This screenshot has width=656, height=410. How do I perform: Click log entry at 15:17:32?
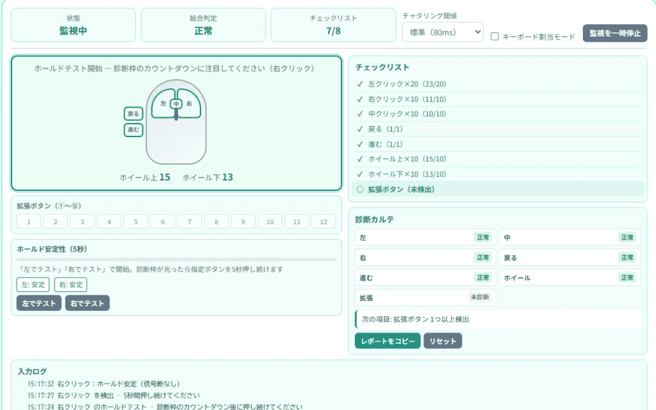pyautogui.click(x=104, y=384)
